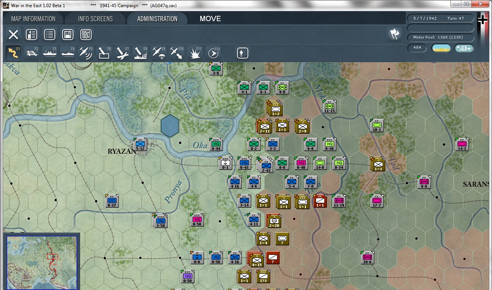Select the F6 bomb unit icon
The height and width of the screenshot is (290, 492).
[x=104, y=53]
